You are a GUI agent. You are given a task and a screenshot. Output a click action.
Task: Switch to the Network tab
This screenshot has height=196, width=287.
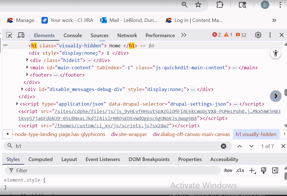[127, 35]
